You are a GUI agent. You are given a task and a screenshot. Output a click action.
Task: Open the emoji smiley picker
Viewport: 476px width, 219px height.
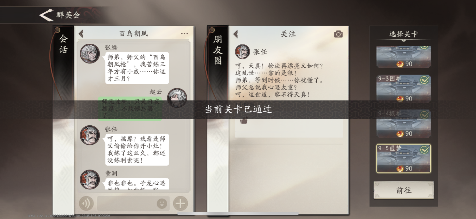coord(162,203)
